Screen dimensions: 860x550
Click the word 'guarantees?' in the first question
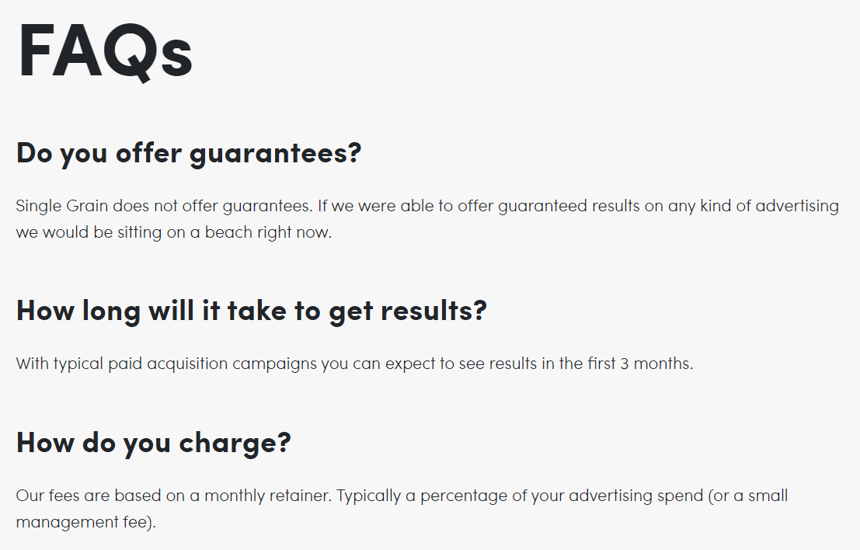click(x=275, y=153)
